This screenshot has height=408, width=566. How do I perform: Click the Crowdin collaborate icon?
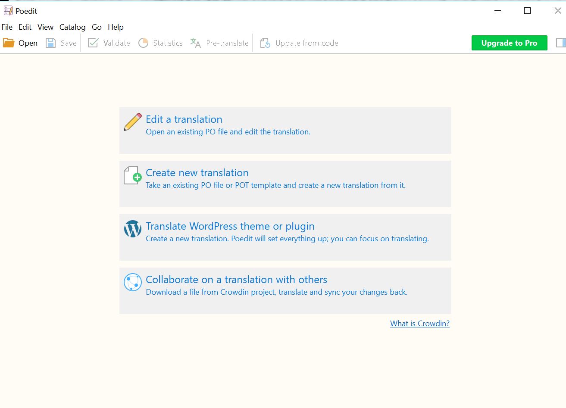[133, 282]
